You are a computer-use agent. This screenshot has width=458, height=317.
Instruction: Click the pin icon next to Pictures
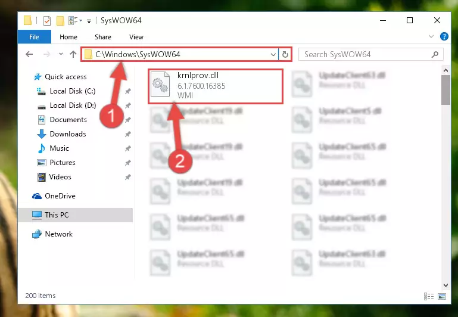[127, 163]
